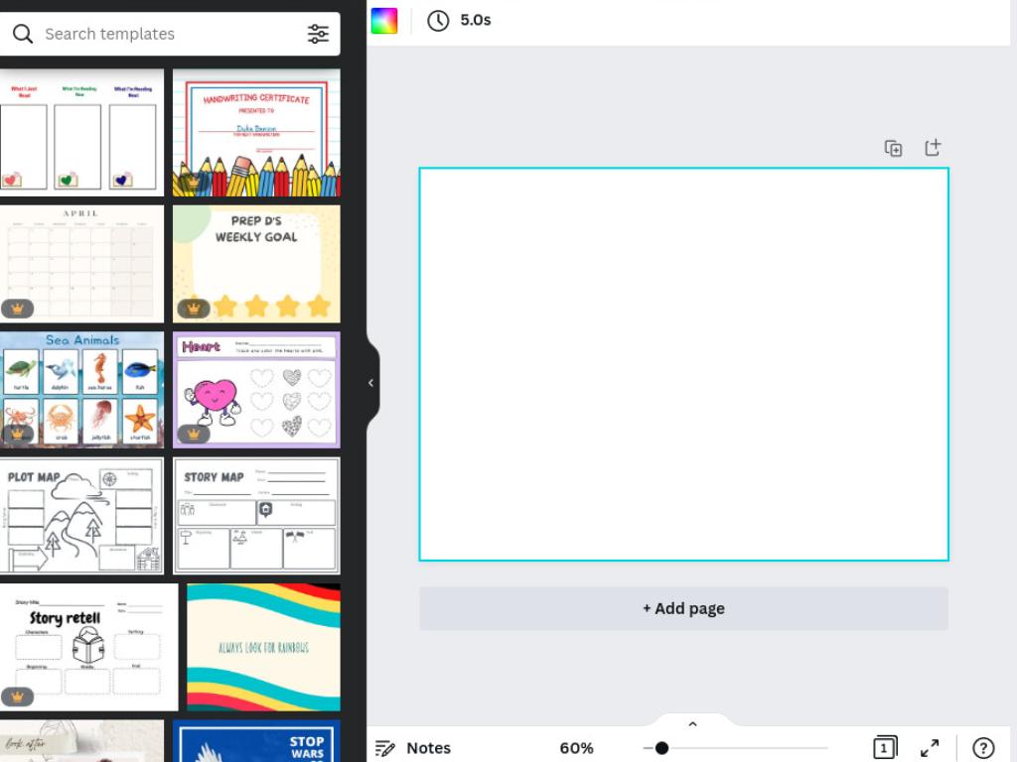Open the Plot Map template
1017x762 pixels.
(81, 516)
